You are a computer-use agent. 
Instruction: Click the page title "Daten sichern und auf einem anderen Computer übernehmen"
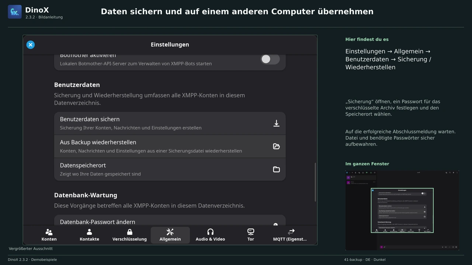tap(237, 11)
